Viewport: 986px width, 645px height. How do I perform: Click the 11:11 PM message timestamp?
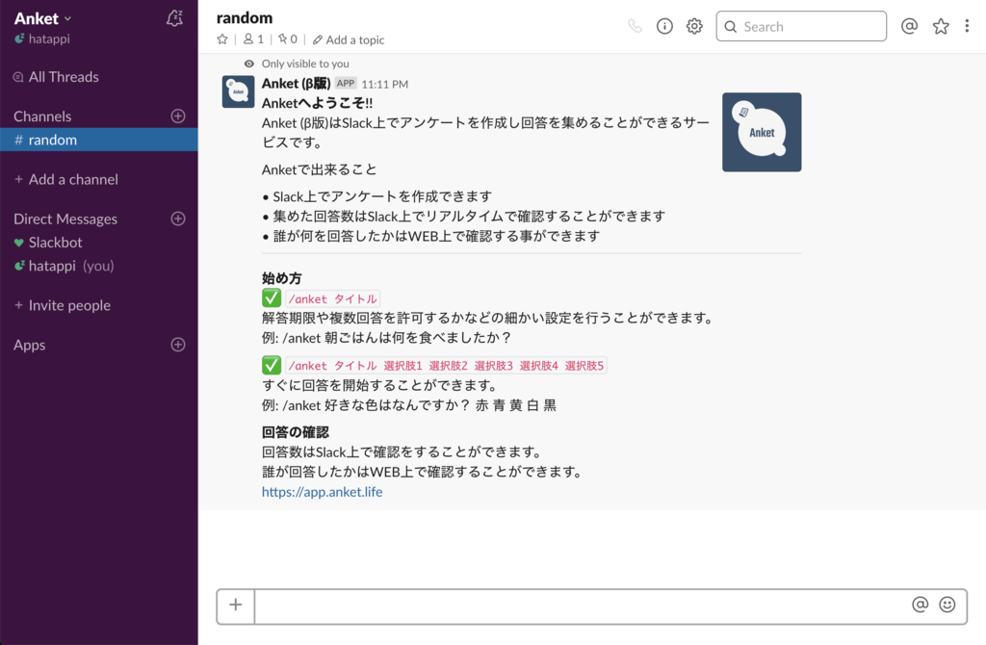385,85
